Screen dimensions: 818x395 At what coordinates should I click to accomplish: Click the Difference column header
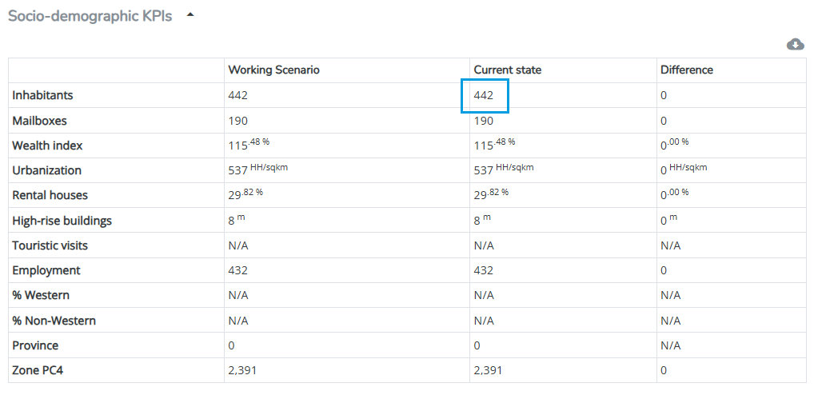686,70
